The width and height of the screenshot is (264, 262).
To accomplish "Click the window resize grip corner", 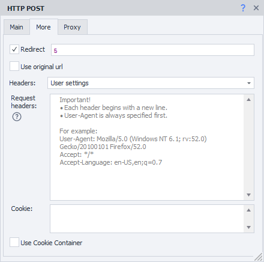I will click(x=259, y=257).
